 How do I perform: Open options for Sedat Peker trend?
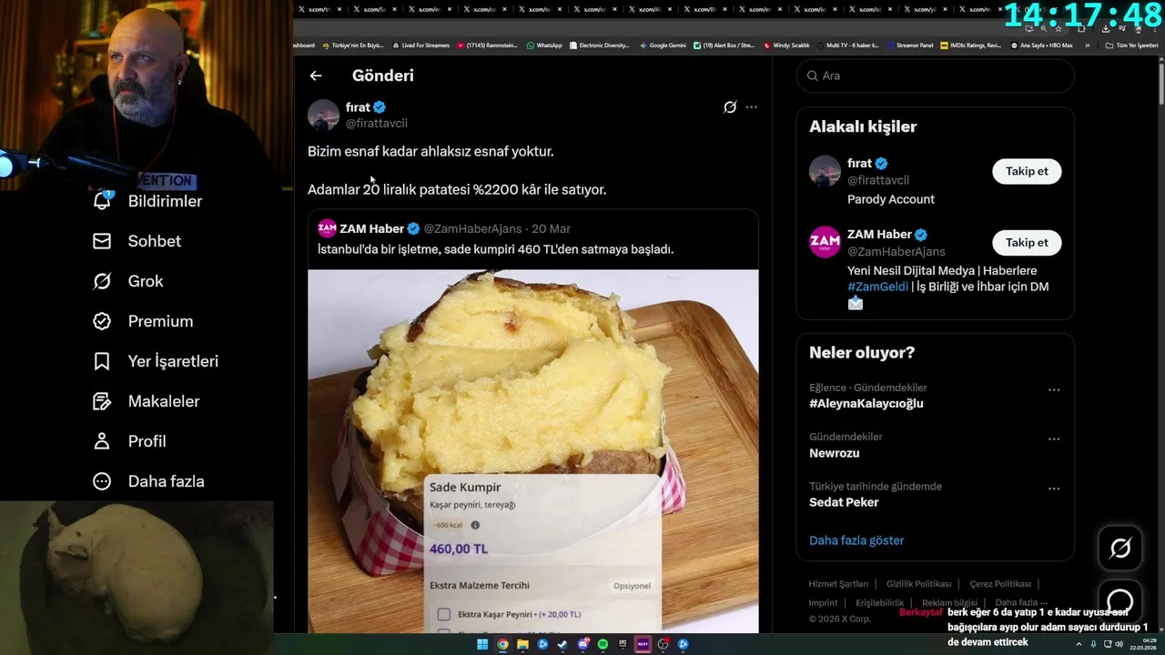coord(1054,488)
